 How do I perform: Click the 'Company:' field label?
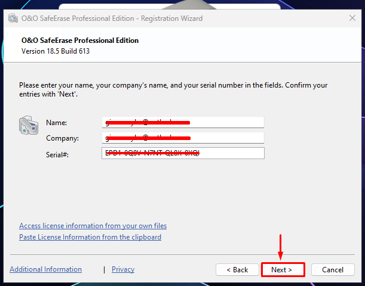tap(62, 138)
